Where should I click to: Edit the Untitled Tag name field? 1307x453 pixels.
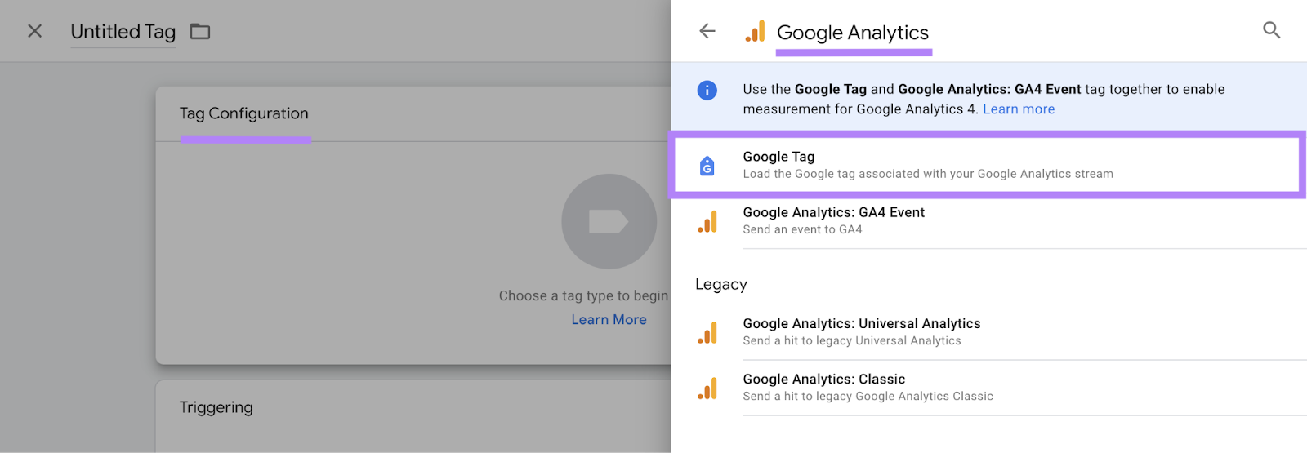[123, 32]
